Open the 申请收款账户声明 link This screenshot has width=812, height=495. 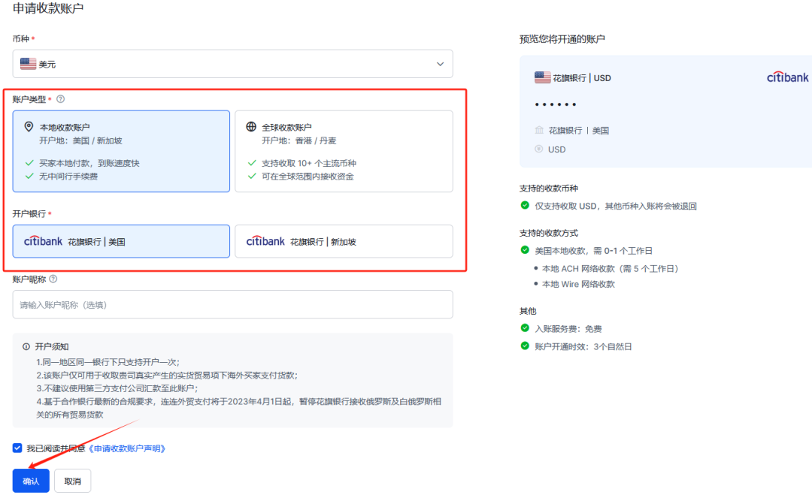pyautogui.click(x=127, y=448)
